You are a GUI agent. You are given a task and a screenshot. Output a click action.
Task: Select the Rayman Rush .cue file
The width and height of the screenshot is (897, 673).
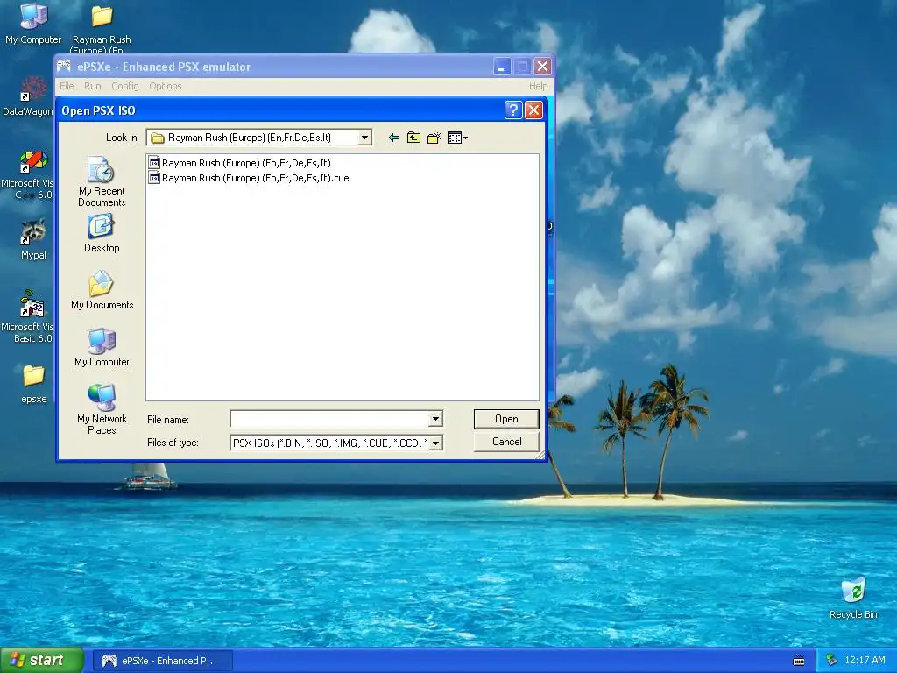(x=249, y=178)
